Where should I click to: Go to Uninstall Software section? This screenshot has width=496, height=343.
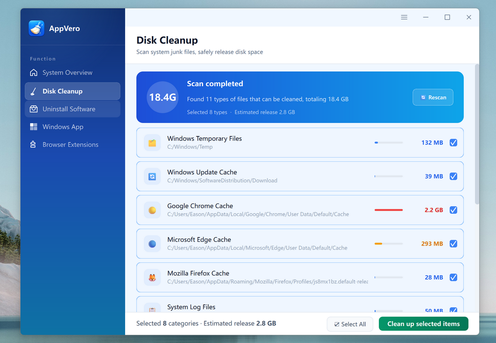coord(73,109)
